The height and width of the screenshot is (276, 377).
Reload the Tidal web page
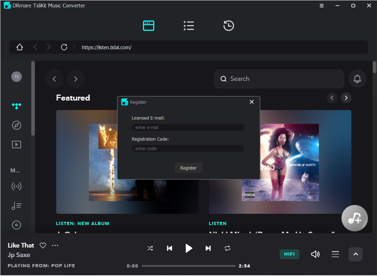tap(64, 47)
